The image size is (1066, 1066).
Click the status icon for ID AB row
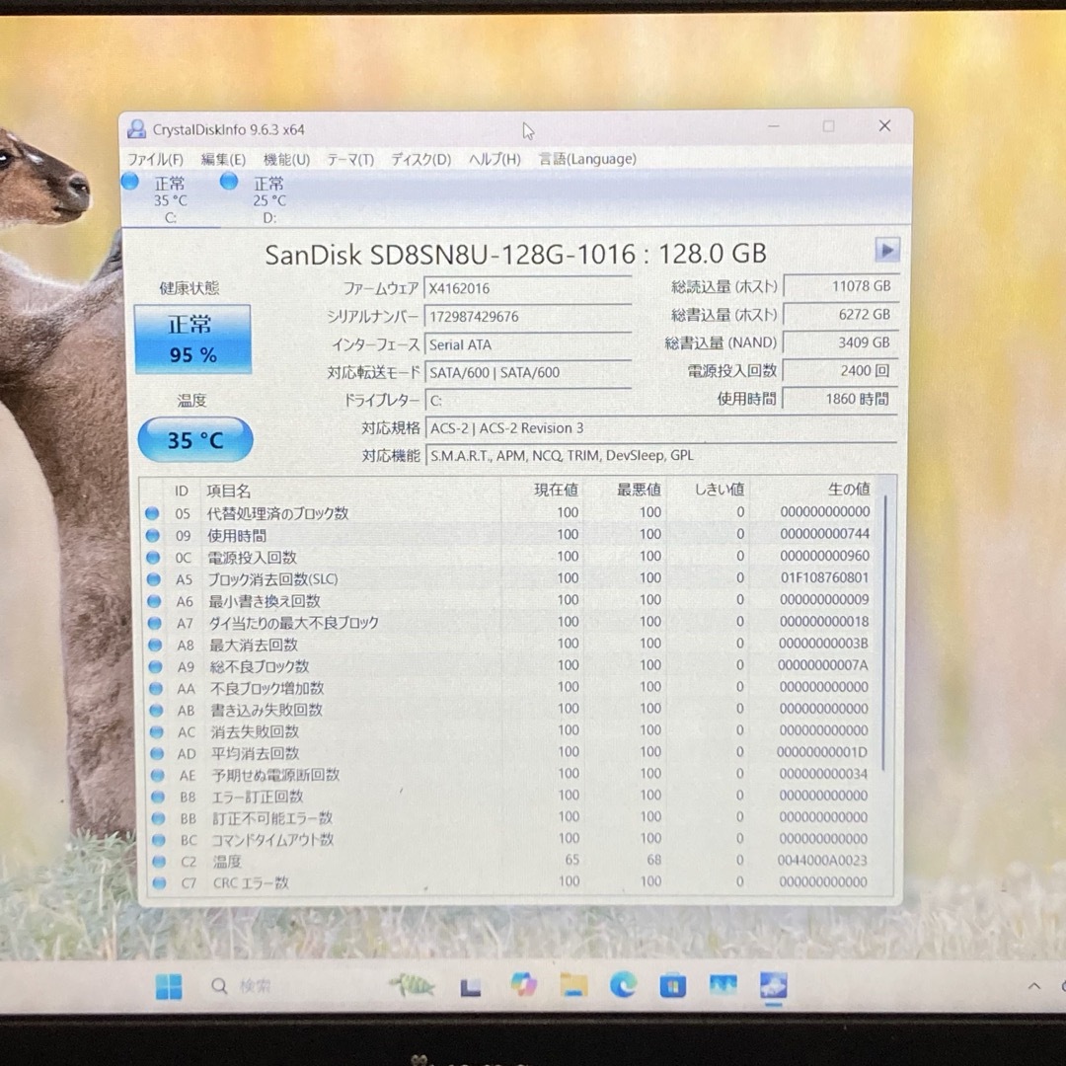(x=156, y=710)
